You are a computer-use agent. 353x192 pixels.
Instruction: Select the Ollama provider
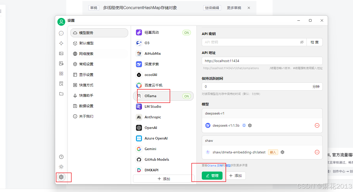pos(163,96)
